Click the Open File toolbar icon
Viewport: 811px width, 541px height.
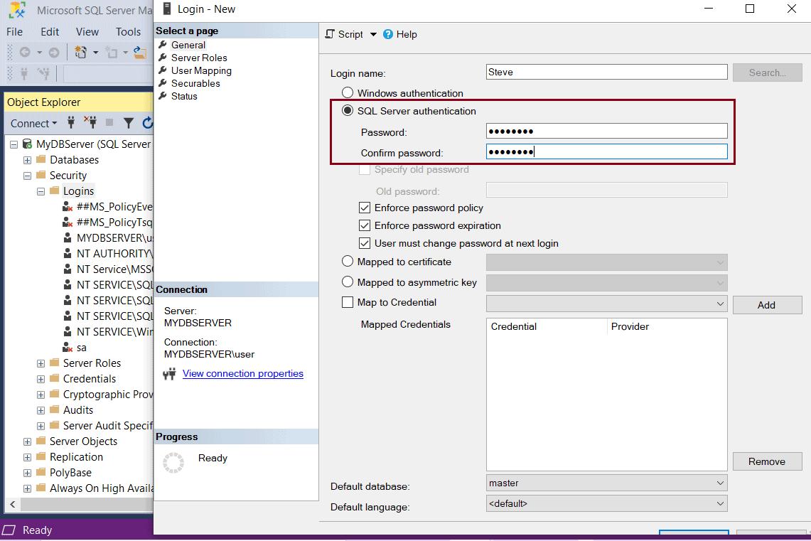pos(138,52)
